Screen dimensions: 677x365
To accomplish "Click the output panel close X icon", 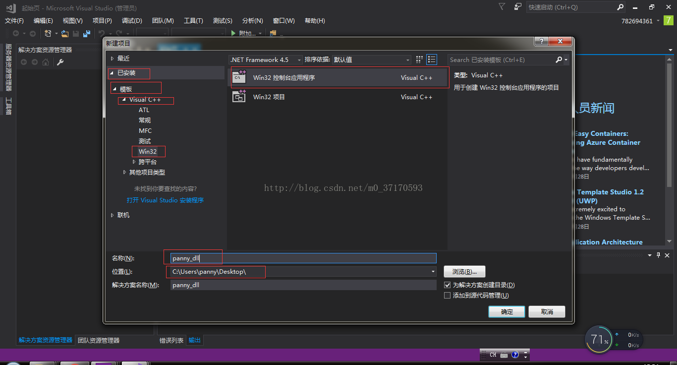I will click(667, 255).
